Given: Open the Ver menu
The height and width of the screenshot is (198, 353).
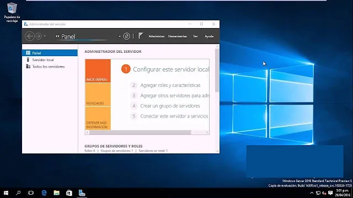Looking at the screenshot, I should click(x=195, y=36).
